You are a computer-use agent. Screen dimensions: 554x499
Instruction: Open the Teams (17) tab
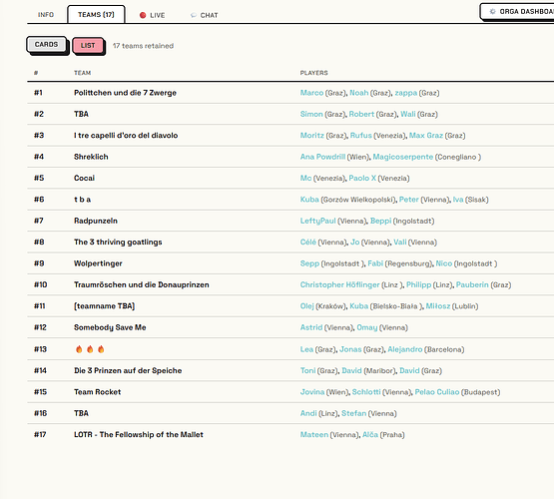pyautogui.click(x=96, y=15)
